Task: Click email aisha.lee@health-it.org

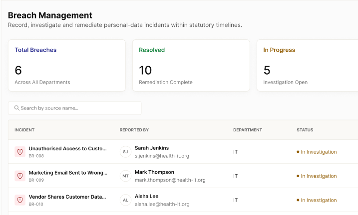Action: (x=162, y=204)
